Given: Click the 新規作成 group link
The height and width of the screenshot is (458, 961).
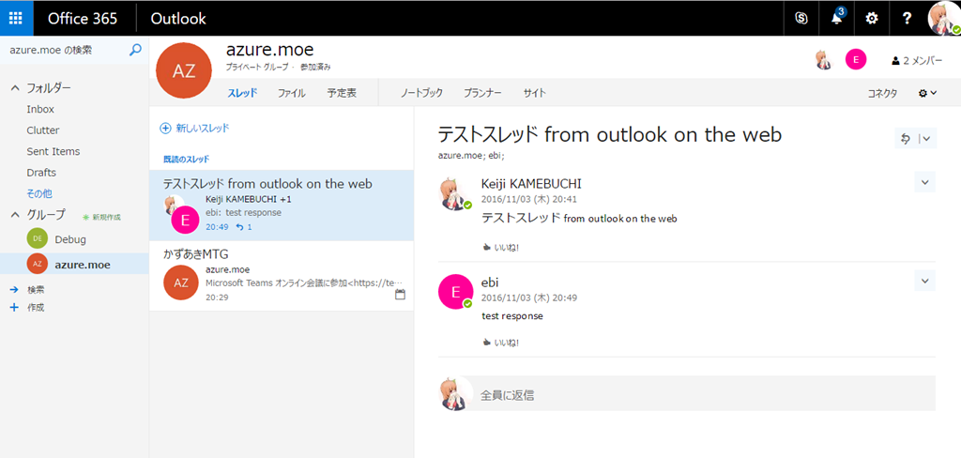Looking at the screenshot, I should (x=102, y=217).
